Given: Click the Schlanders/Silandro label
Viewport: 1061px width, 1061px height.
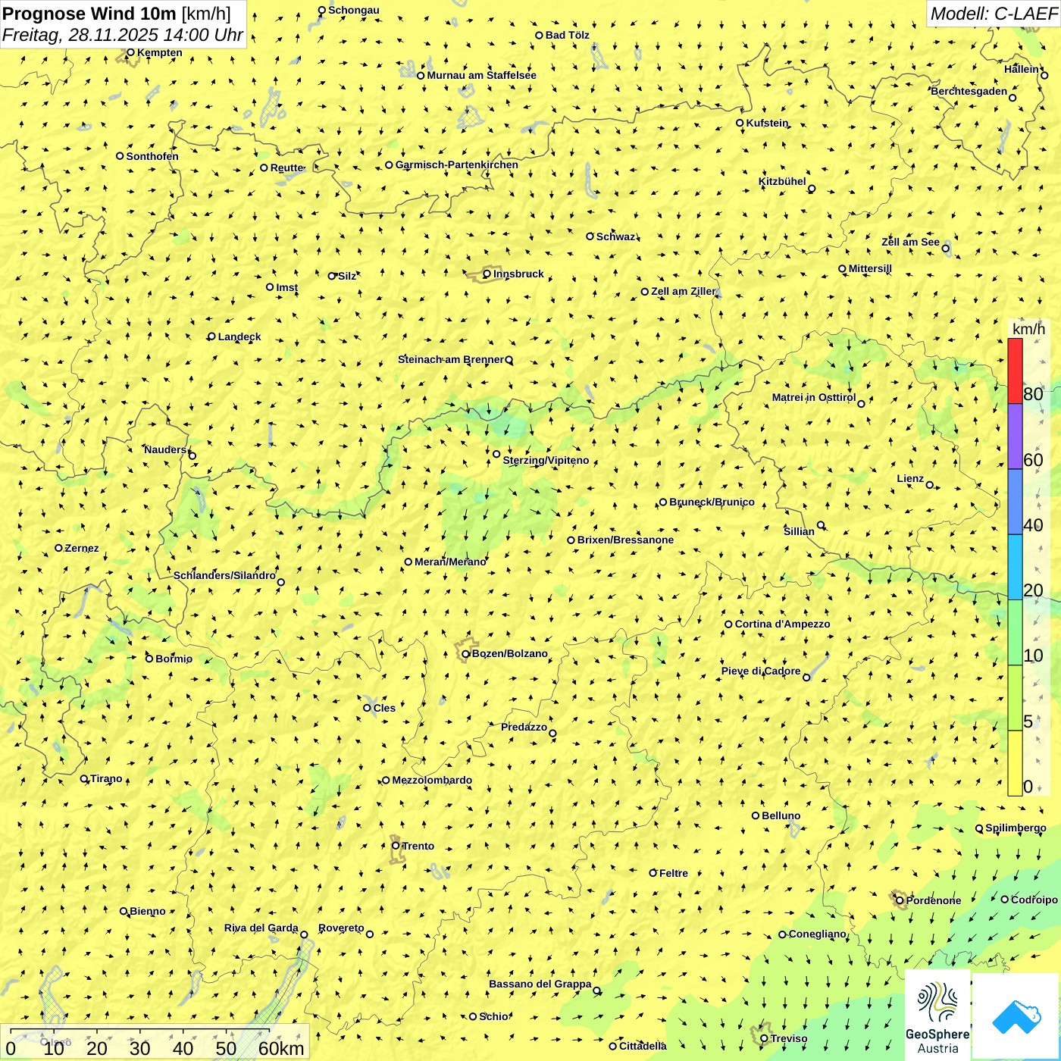Looking at the screenshot, I should coord(224,575).
